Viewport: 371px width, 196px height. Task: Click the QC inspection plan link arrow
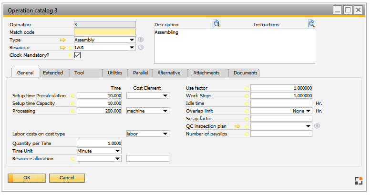pyautogui.click(x=237, y=126)
